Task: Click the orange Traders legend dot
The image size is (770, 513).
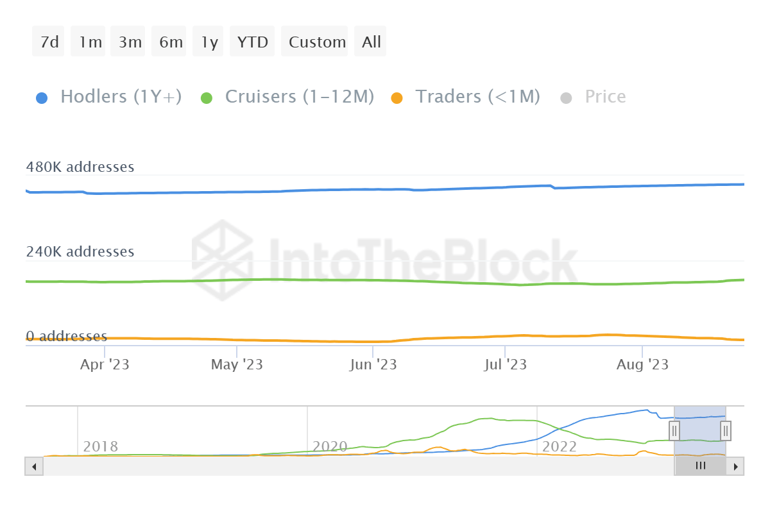Action: (397, 98)
